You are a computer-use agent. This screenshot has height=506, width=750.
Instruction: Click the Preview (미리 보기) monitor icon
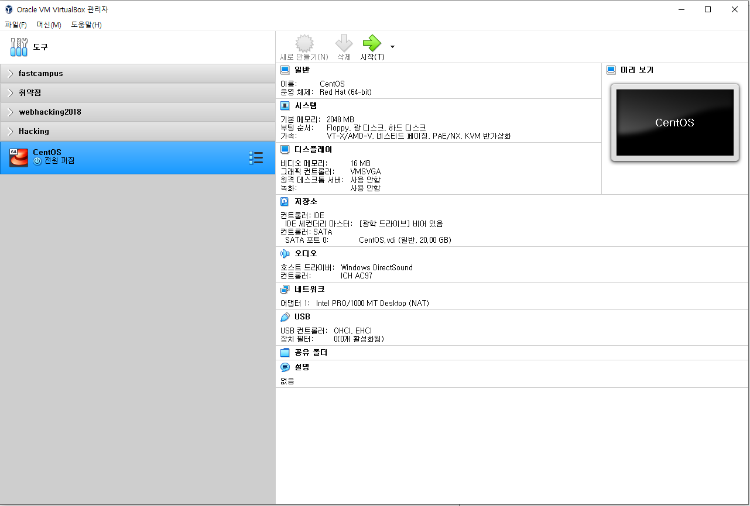[x=611, y=70]
